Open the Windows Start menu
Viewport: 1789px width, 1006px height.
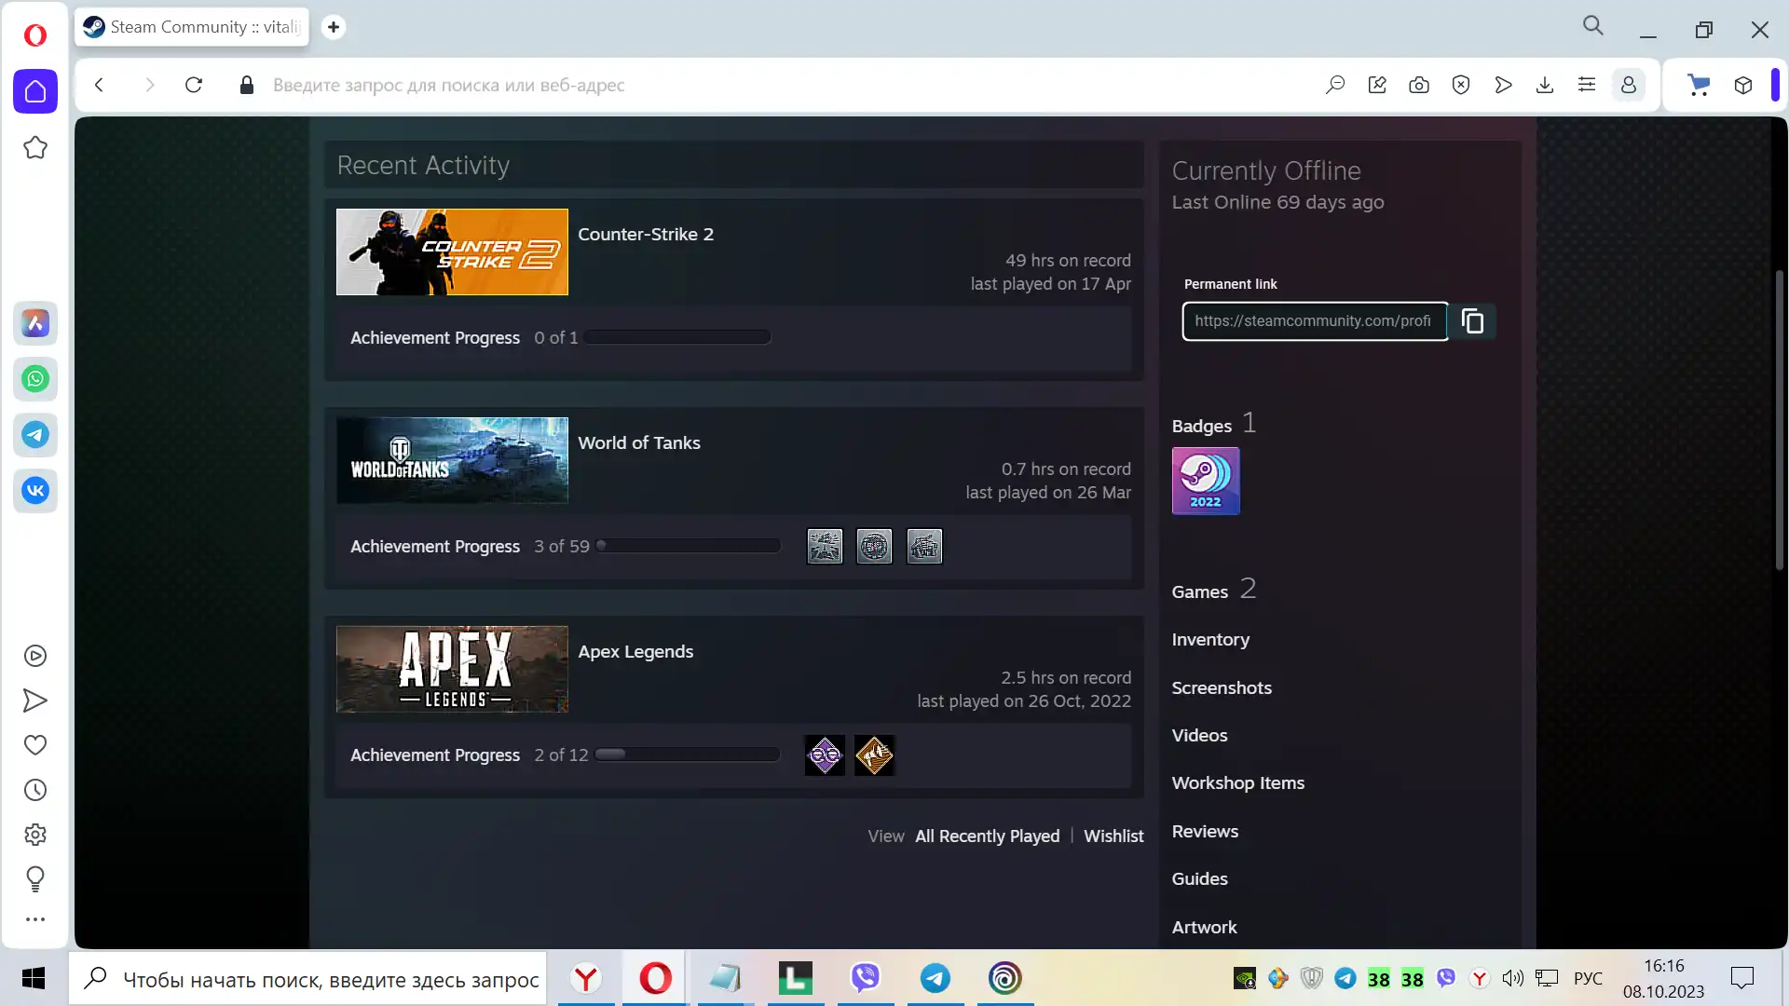coord(34,978)
